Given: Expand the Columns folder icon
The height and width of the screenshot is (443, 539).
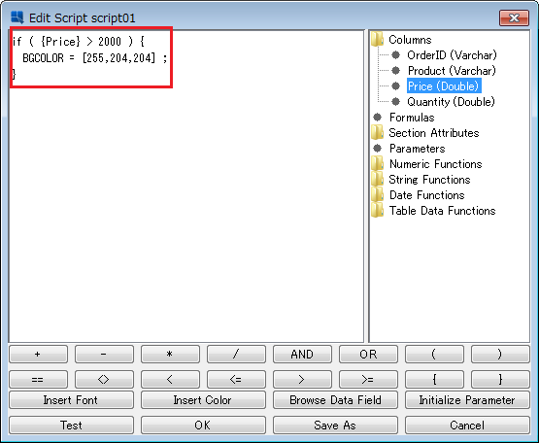Looking at the screenshot, I should click(378, 40).
